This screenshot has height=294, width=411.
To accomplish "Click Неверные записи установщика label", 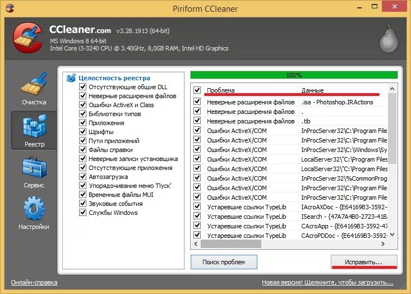I will click(x=133, y=159).
